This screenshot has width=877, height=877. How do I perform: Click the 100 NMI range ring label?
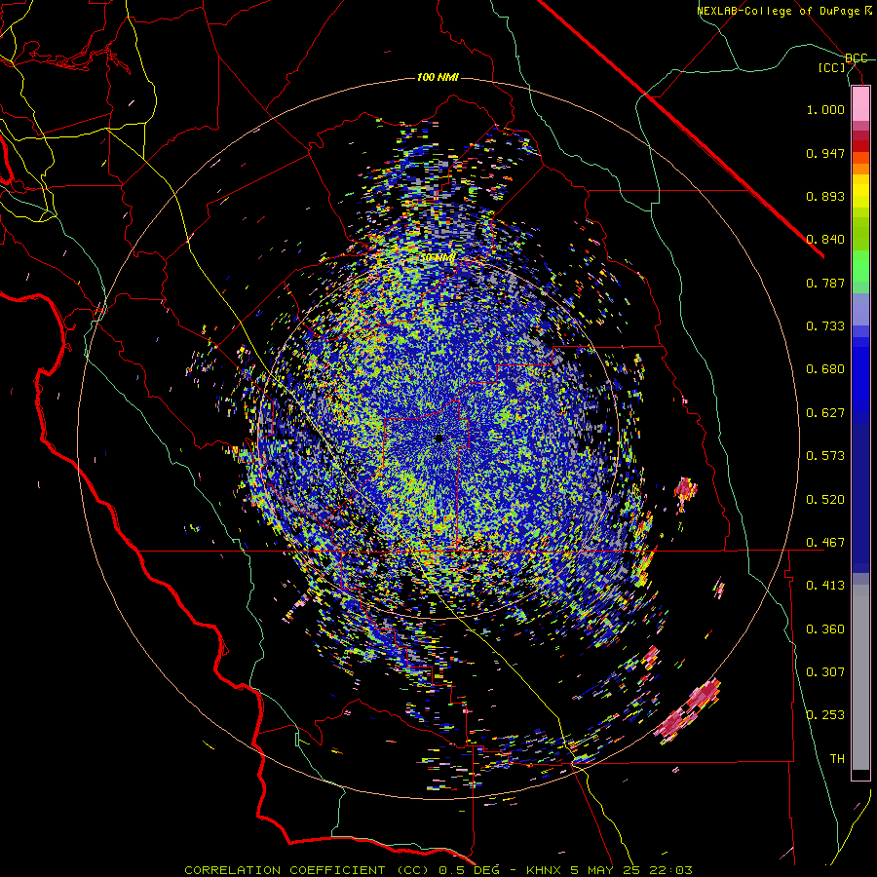click(438, 77)
